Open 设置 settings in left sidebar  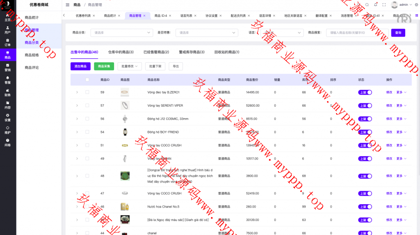8,117
